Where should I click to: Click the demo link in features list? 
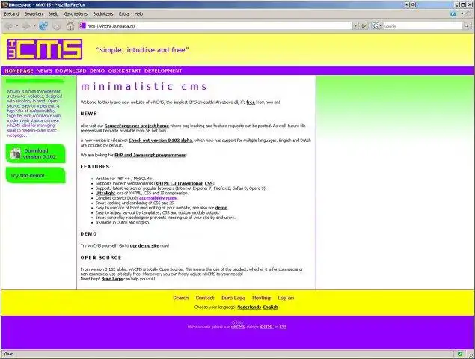tap(221, 208)
